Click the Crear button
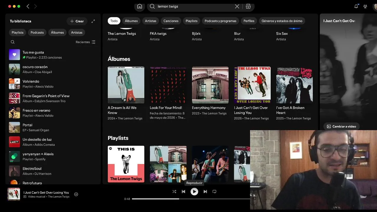Viewport: 377px width, 212px height. (x=77, y=21)
